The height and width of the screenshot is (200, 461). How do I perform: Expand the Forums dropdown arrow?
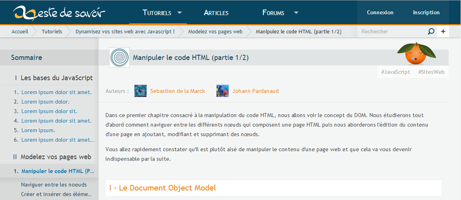[296, 12]
